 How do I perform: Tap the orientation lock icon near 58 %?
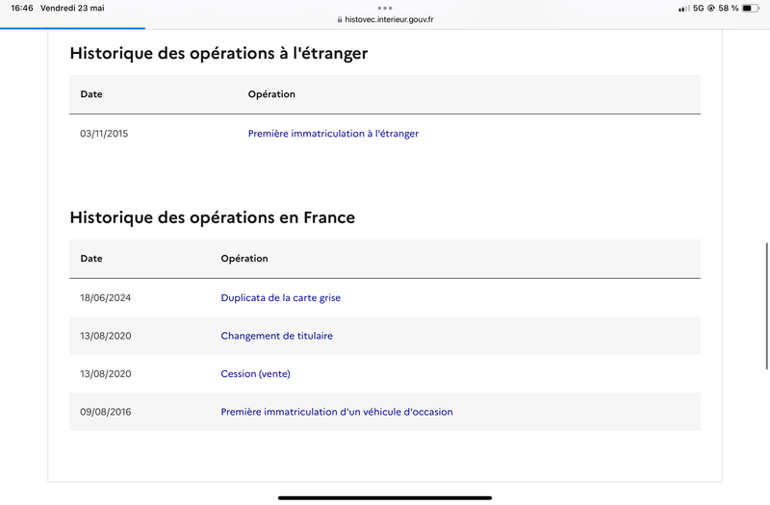[710, 8]
